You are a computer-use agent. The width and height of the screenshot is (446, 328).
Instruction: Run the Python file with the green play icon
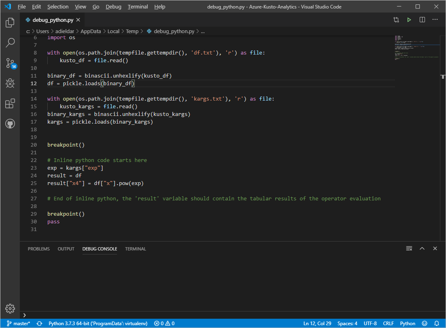click(409, 19)
